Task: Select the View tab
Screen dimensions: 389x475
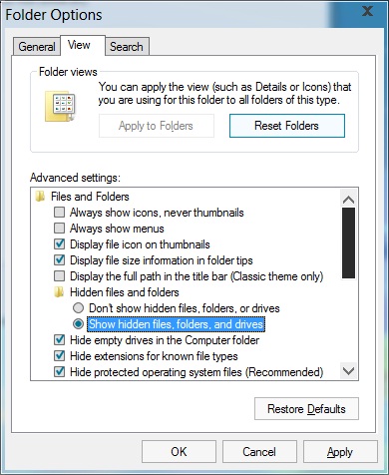Action: pyautogui.click(x=83, y=45)
